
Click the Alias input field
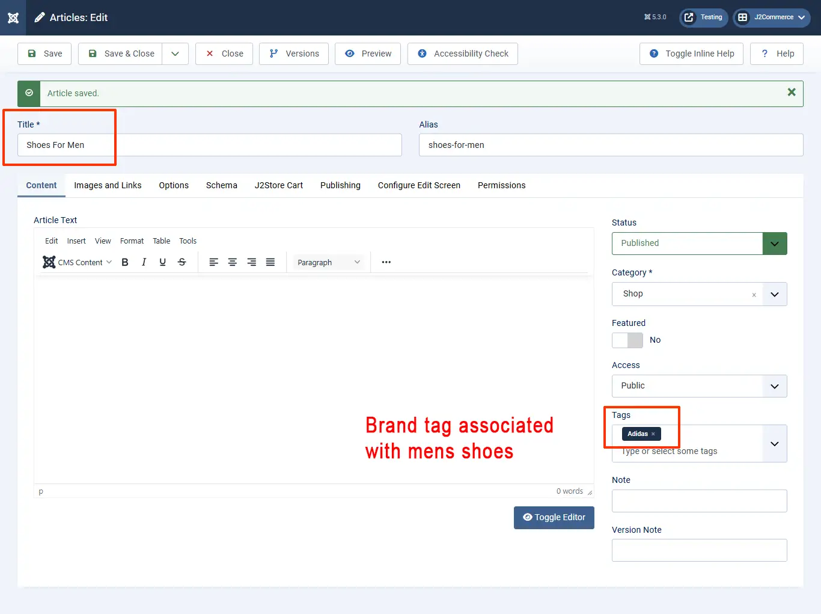point(611,145)
